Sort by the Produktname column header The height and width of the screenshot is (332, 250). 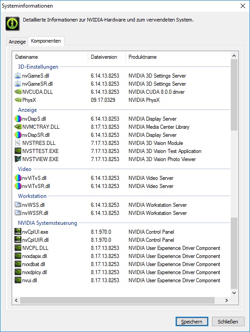click(x=178, y=57)
